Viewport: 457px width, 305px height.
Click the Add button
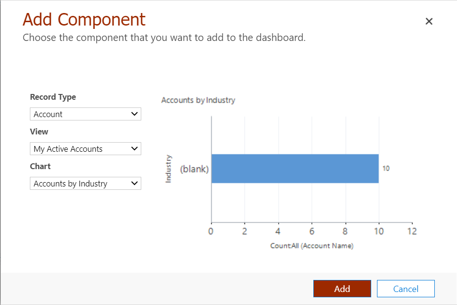tap(342, 289)
